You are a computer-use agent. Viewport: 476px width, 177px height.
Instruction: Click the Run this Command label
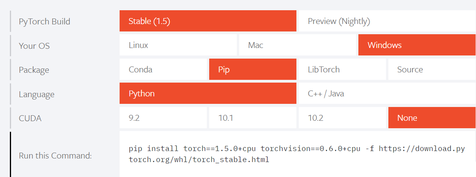coord(55,156)
